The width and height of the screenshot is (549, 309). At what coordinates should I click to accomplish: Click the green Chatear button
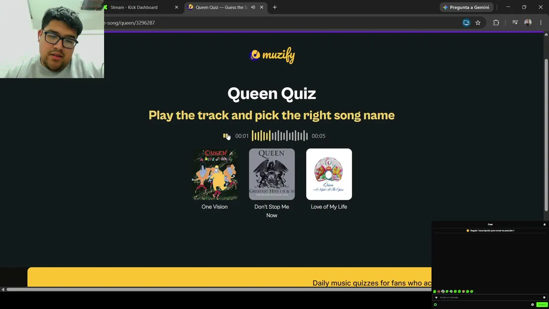(x=542, y=305)
